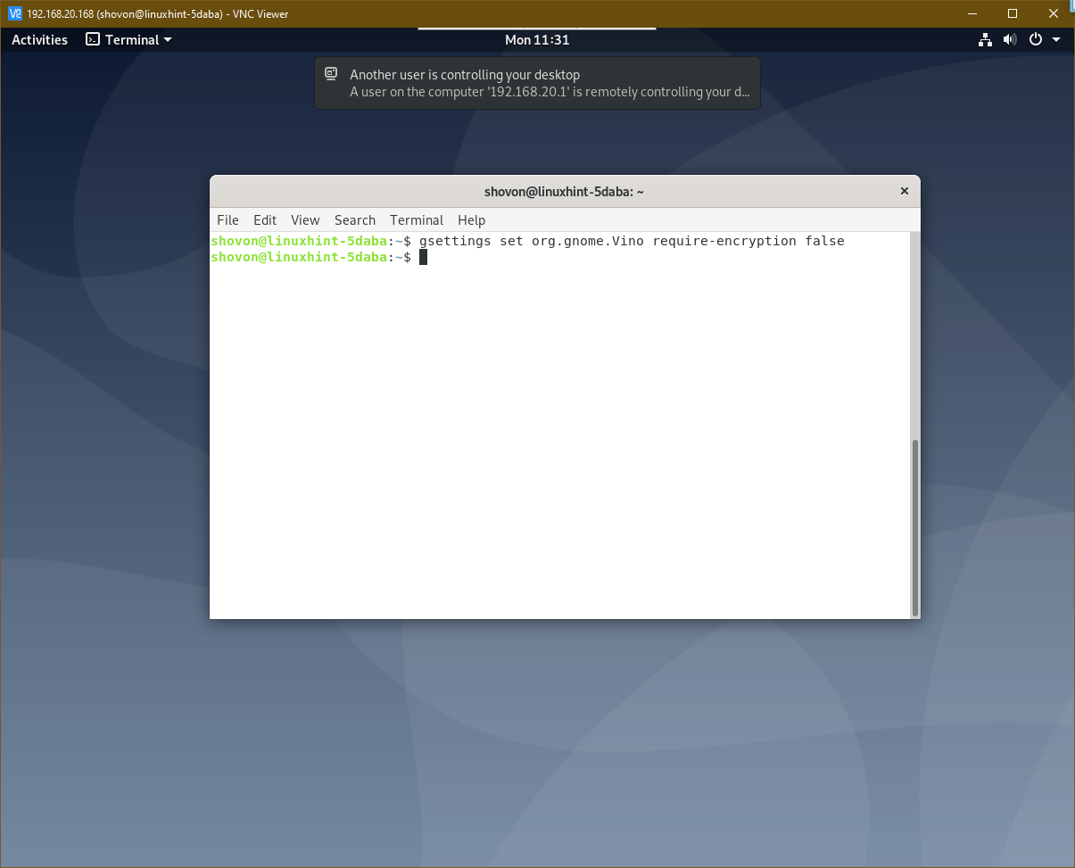
Task: Click the Terminal title 'shovon@linuxhint-5daba: ~'
Action: click(564, 191)
